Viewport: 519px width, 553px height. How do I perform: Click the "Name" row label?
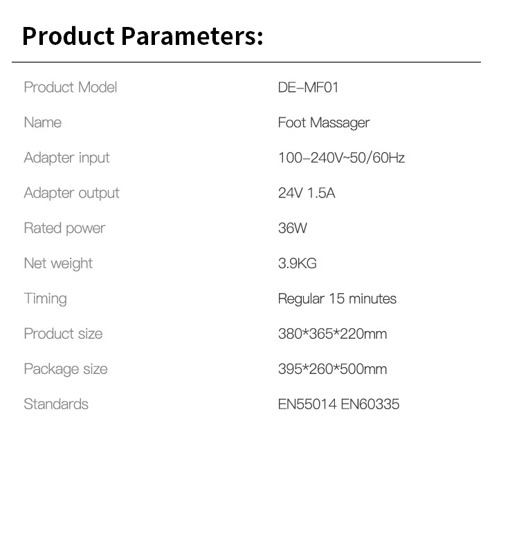(42, 122)
